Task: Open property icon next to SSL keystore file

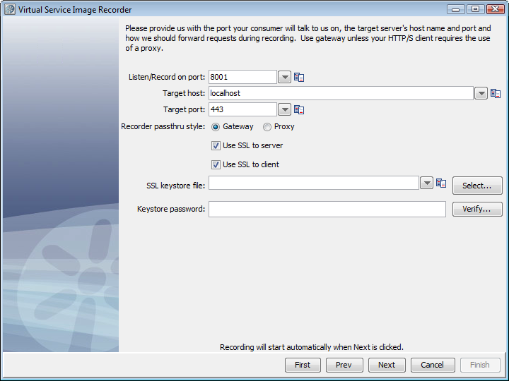Action: 441,183
